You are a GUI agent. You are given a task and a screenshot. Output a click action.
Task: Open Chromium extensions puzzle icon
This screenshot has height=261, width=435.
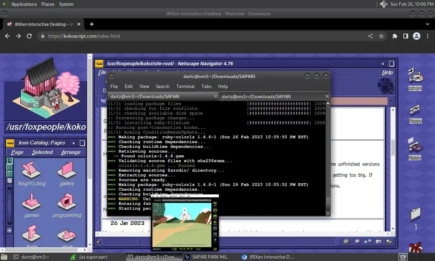click(395, 36)
